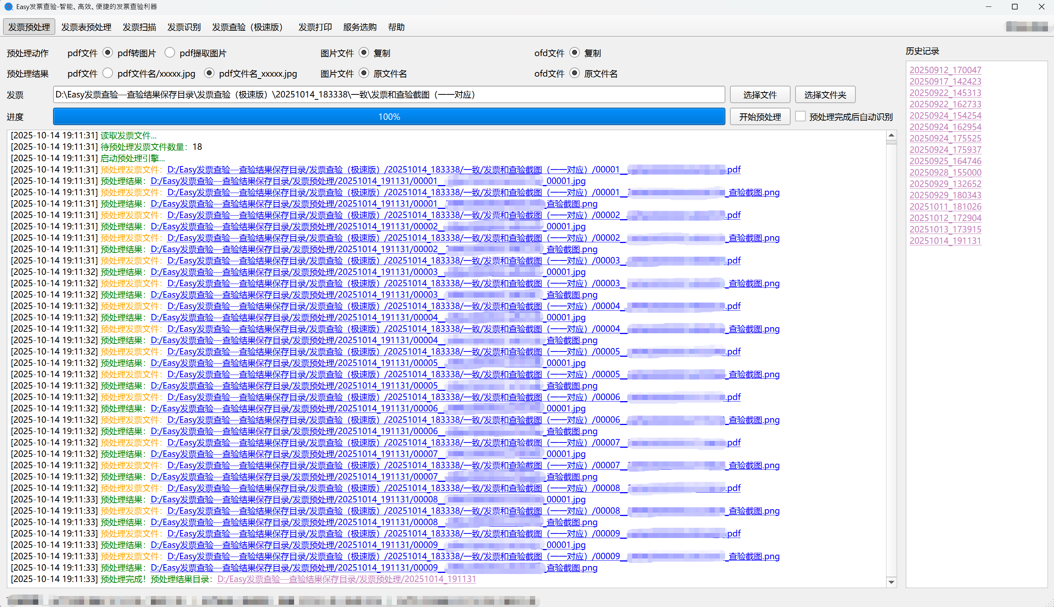Click the Easy发票查验 app icon in title bar
The image size is (1054, 607).
(8, 7)
